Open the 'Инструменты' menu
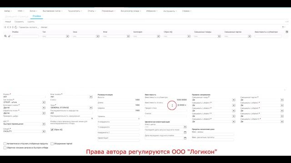The height and width of the screenshot is (163, 291). [x=170, y=11]
